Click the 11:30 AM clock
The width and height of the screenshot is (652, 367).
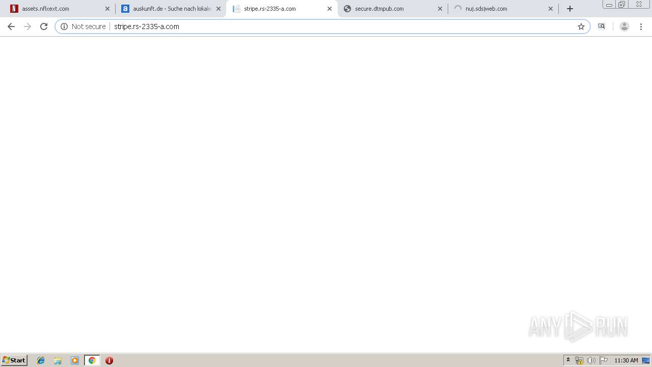coord(626,360)
